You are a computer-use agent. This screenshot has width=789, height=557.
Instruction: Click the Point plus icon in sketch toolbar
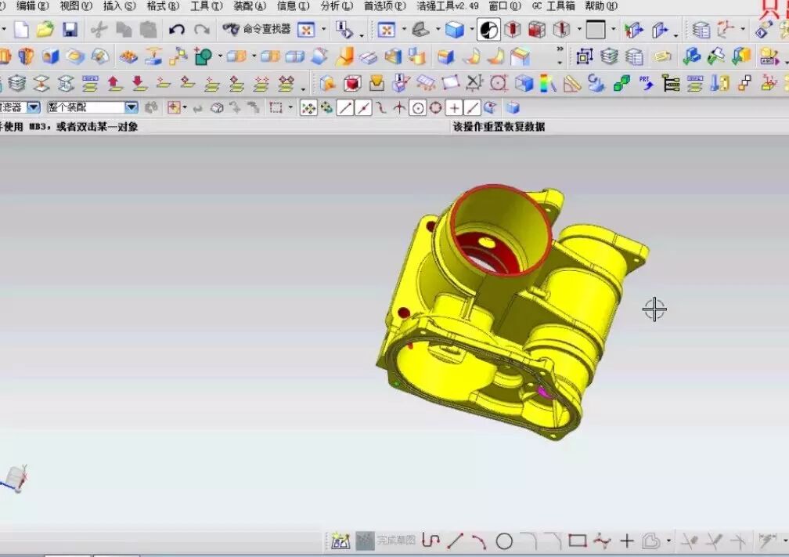point(627,541)
